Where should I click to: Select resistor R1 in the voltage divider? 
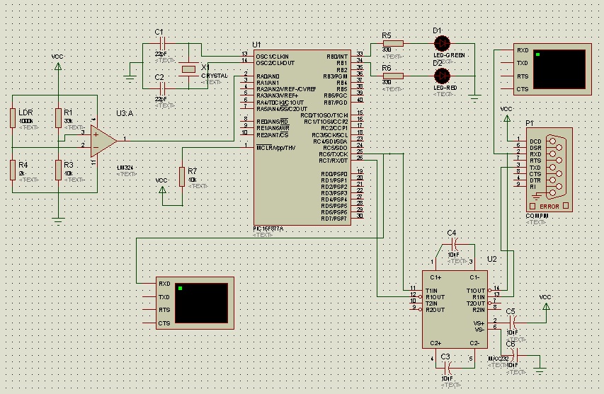(58, 117)
